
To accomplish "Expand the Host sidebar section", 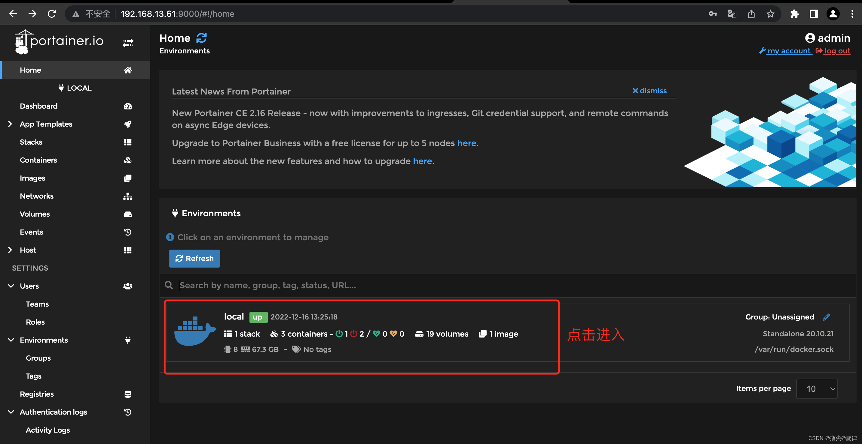I will (10, 250).
